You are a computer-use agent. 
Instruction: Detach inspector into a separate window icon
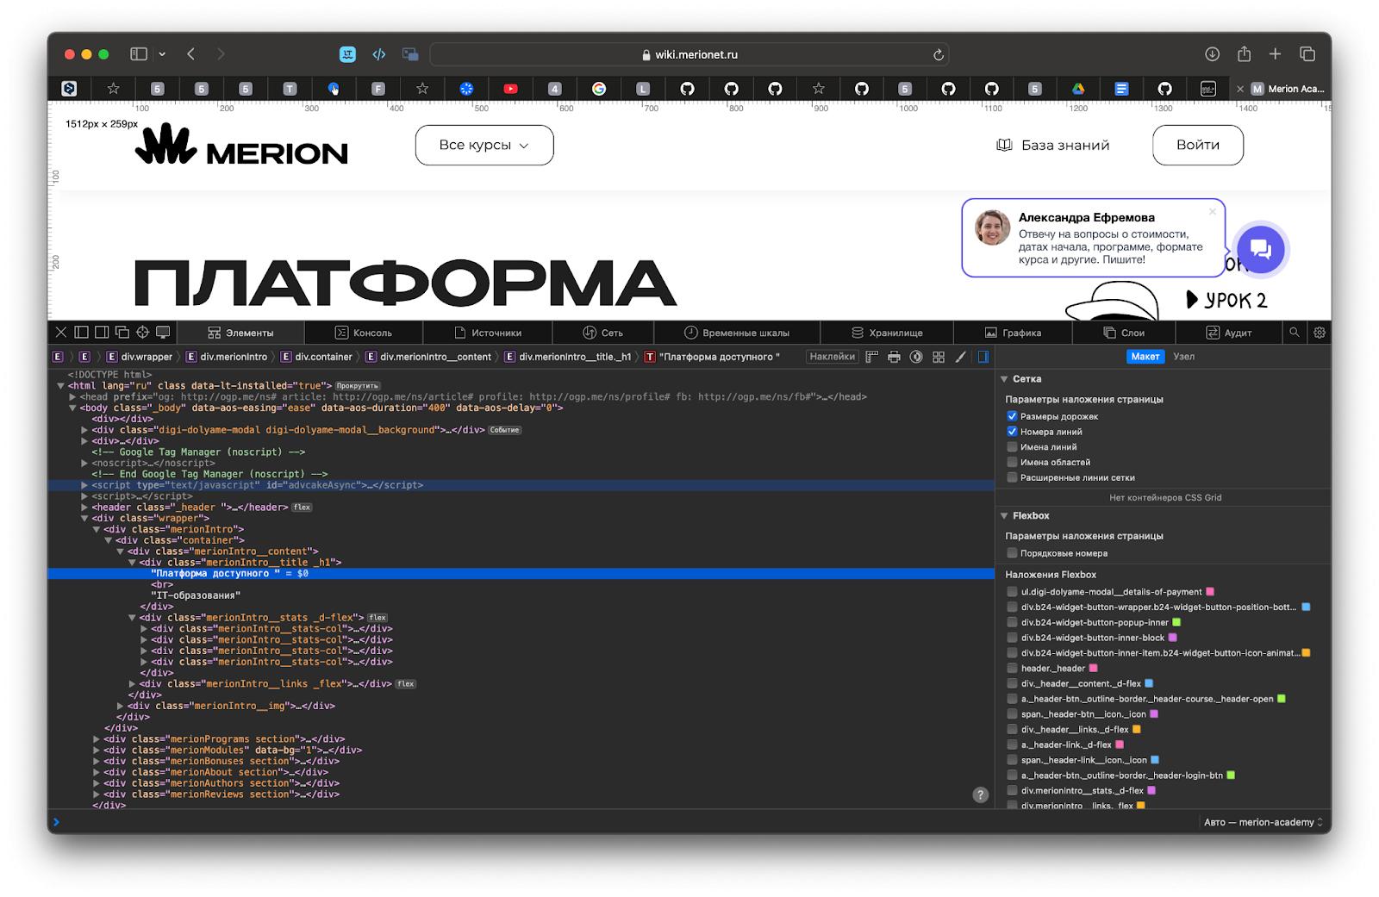(122, 333)
